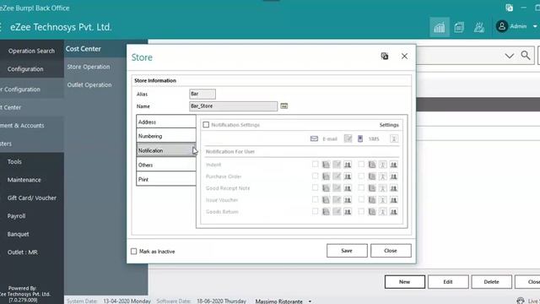The width and height of the screenshot is (540, 304).
Task: Click the Edit button
Action: pyautogui.click(x=448, y=281)
